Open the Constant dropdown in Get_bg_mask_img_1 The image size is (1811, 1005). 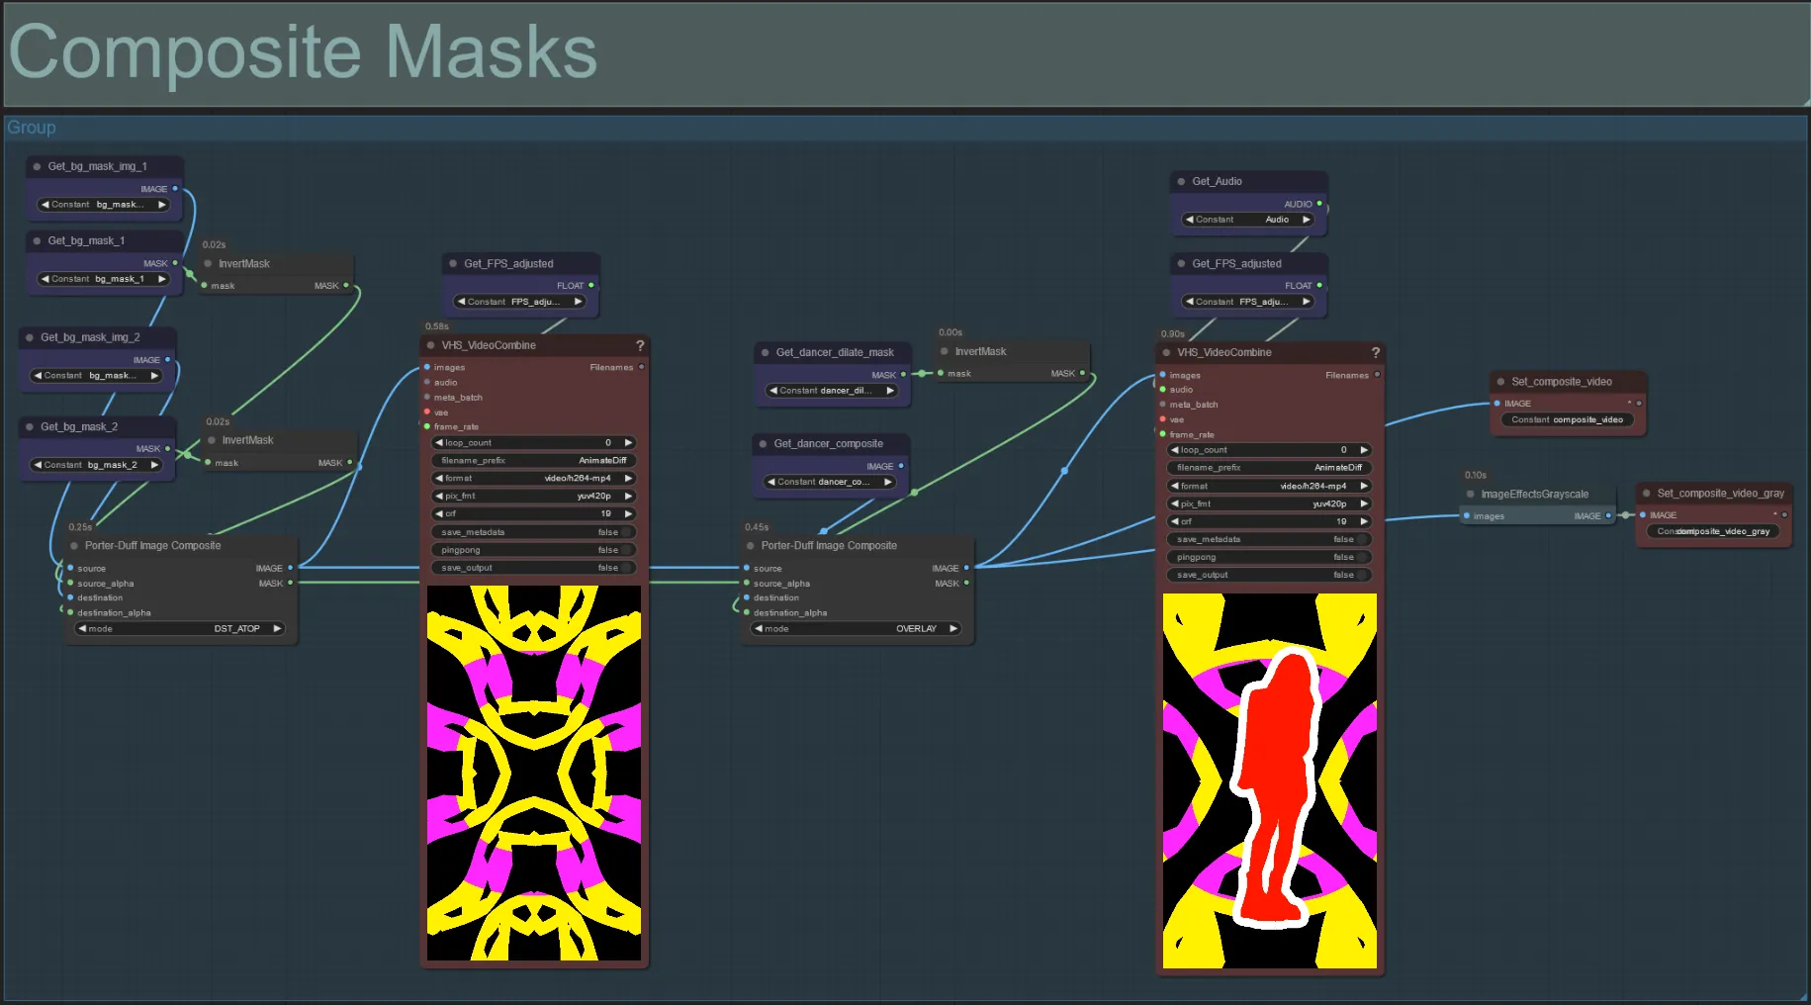[104, 205]
